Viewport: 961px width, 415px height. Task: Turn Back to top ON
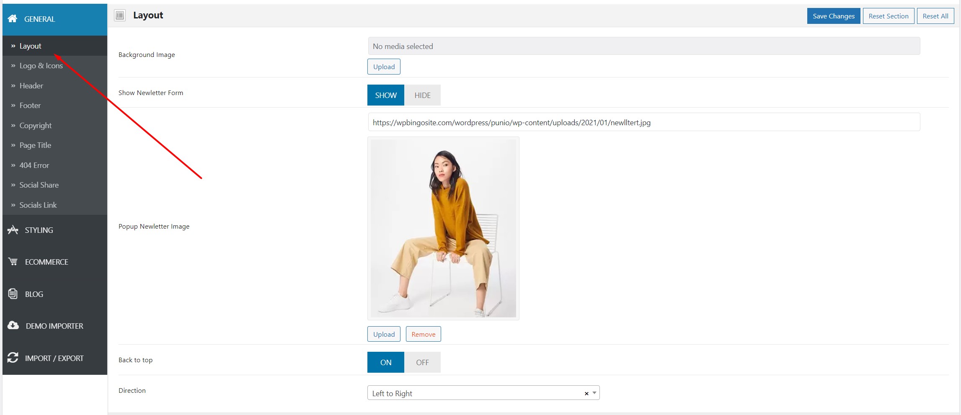pos(386,362)
